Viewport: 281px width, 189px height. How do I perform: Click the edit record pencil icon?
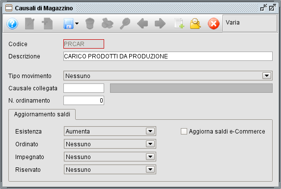29,24
